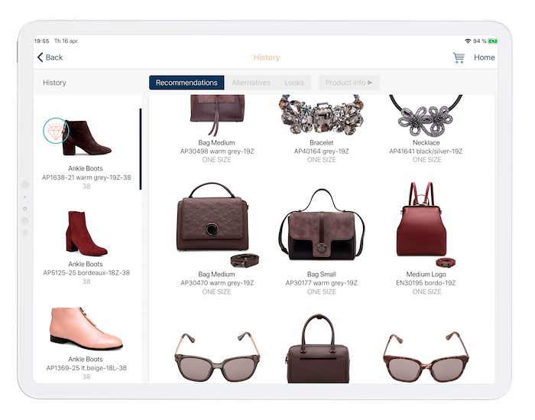
Task: Open the Bracelet AP40164 image
Action: coord(322,116)
